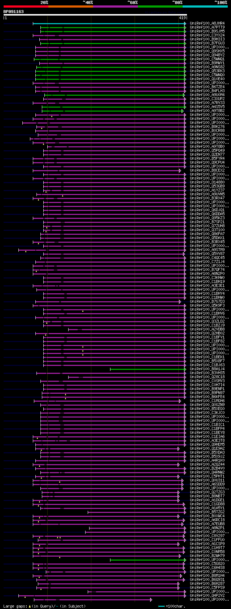Select hit label UniRef100_A9STM9

(x=207, y=250)
